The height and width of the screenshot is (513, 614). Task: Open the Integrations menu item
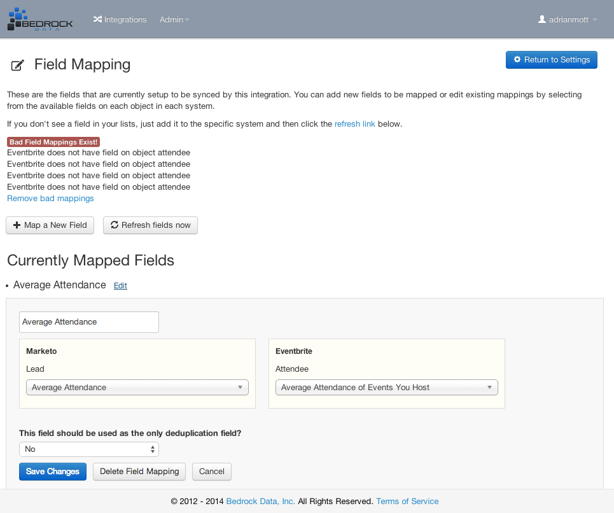(120, 19)
